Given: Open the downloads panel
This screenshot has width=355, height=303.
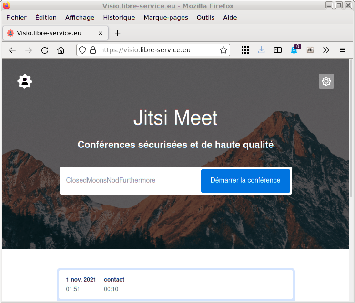Looking at the screenshot, I should tap(261, 50).
